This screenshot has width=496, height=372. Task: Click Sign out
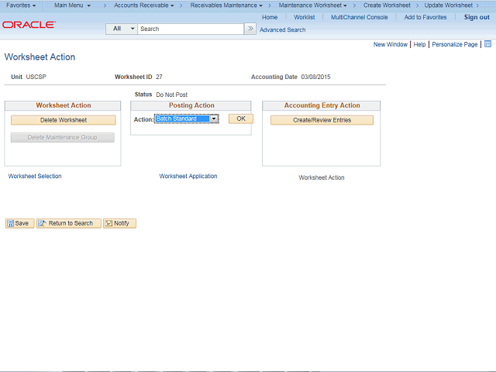click(x=477, y=17)
